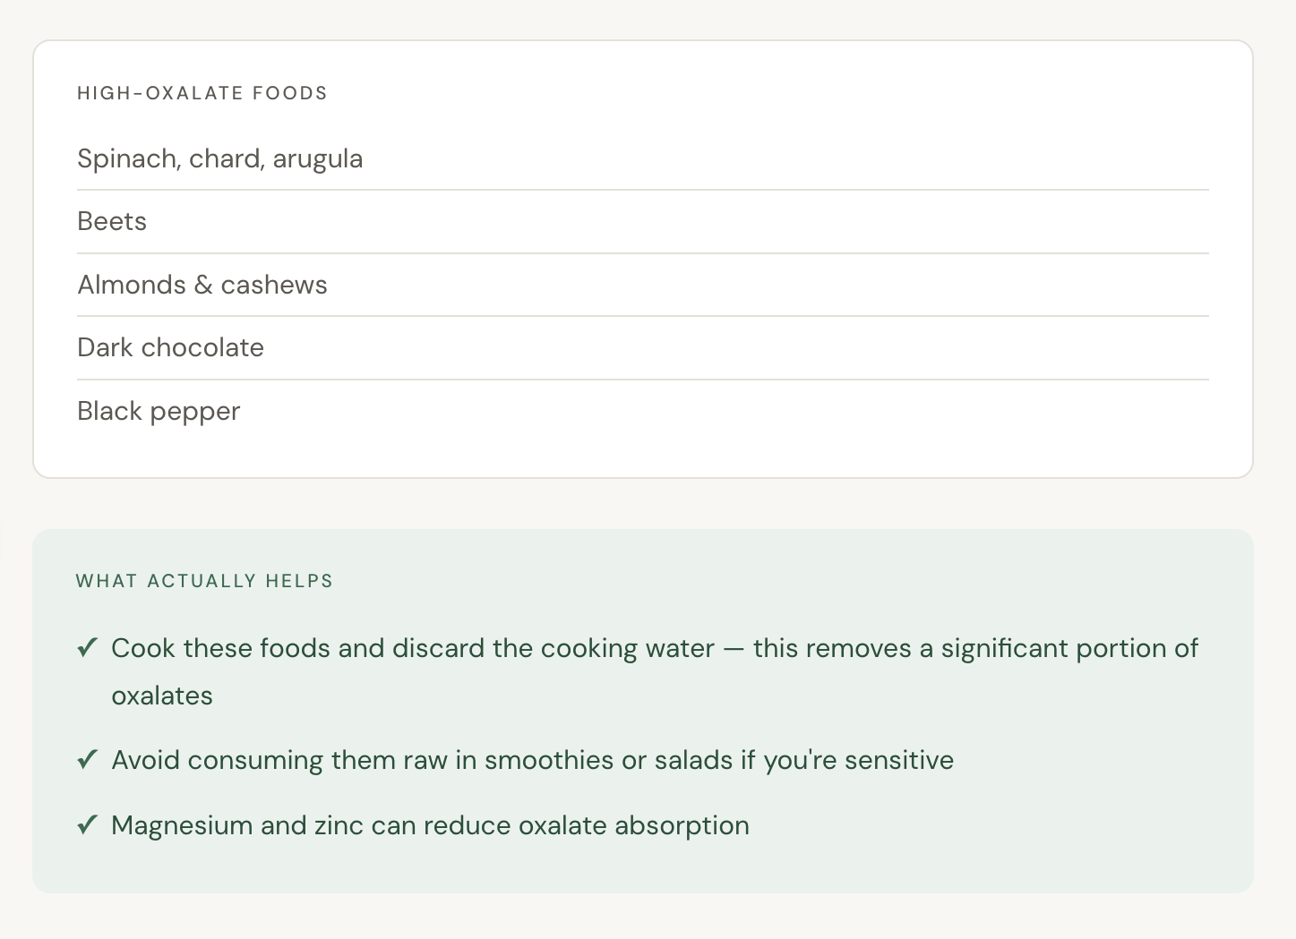Click the ampersand in "Almonds & cashews"
Screen dimensions: 1296x939
click(203, 285)
